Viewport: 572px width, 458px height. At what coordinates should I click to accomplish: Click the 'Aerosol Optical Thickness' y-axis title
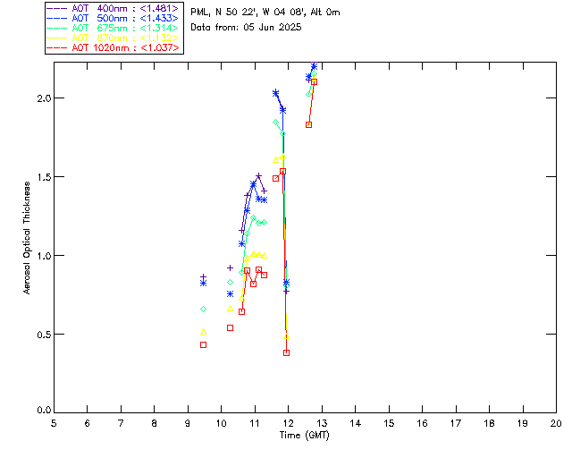[27, 238]
